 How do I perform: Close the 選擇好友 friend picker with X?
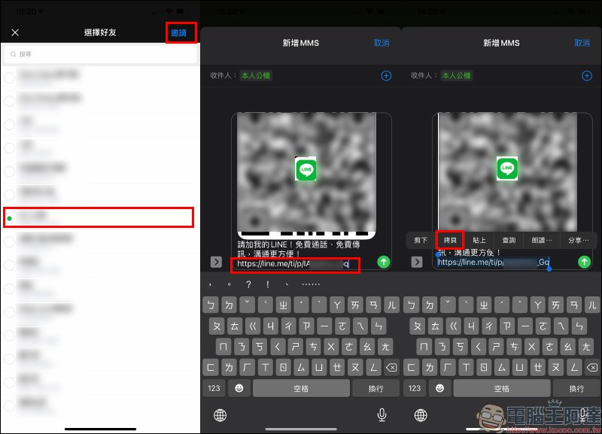click(15, 32)
